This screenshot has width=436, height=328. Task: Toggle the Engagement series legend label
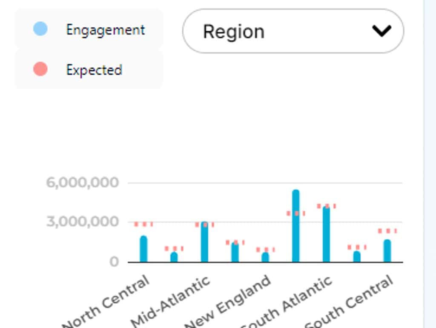(x=105, y=30)
